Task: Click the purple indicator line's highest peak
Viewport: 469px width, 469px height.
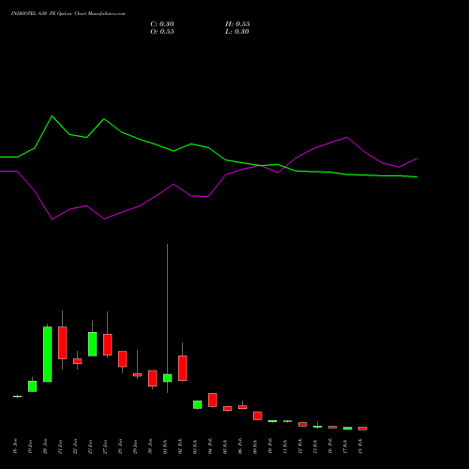Action: 347,137
